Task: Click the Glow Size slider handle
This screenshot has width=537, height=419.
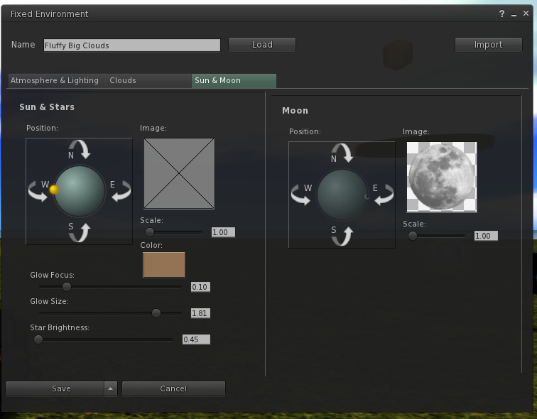Action: click(156, 313)
